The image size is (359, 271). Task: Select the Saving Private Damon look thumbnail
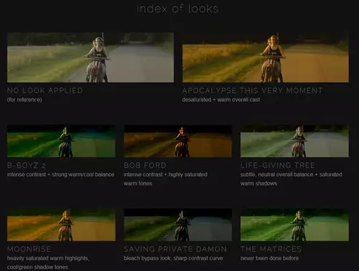[x=178, y=225]
